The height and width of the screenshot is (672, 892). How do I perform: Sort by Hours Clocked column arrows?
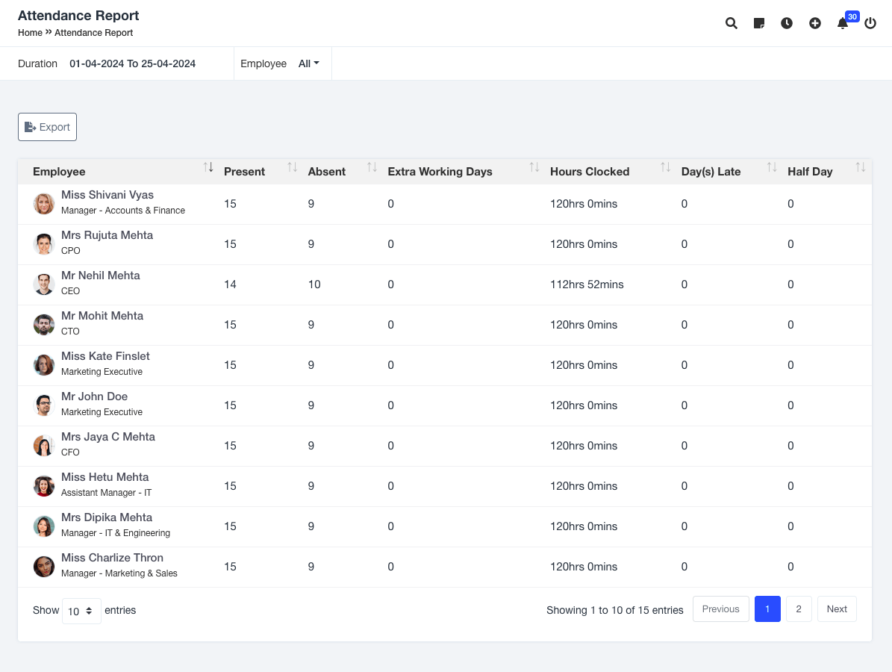665,168
